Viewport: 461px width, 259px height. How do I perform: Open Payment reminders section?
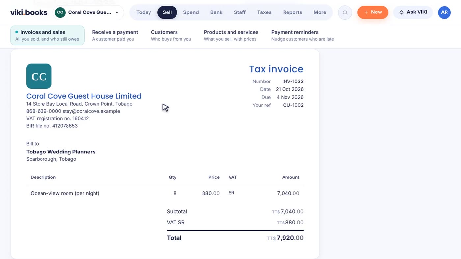click(x=303, y=35)
